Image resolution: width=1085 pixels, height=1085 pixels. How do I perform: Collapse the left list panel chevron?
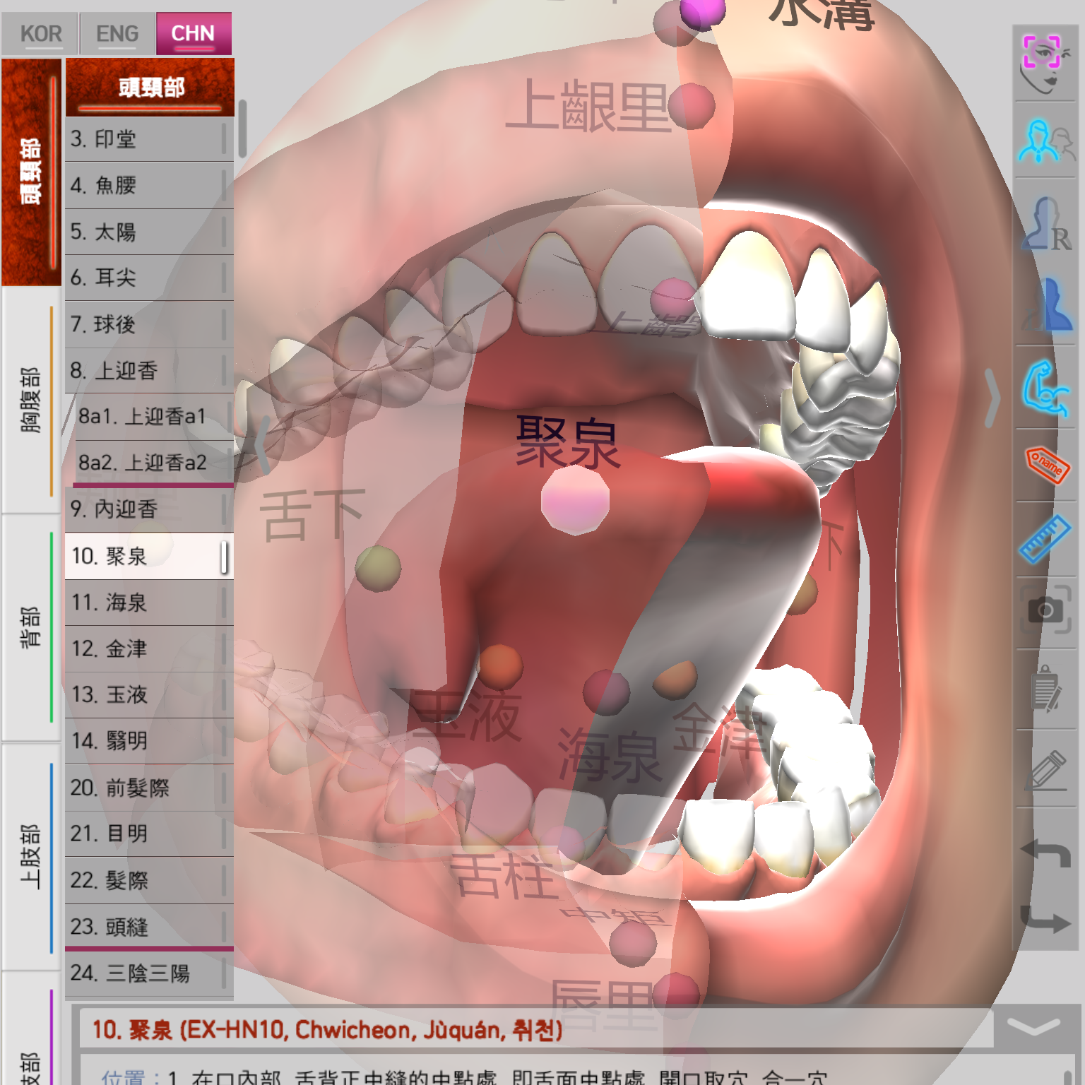pos(262,445)
